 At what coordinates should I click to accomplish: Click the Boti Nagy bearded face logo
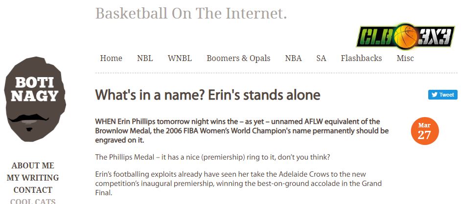click(34, 100)
